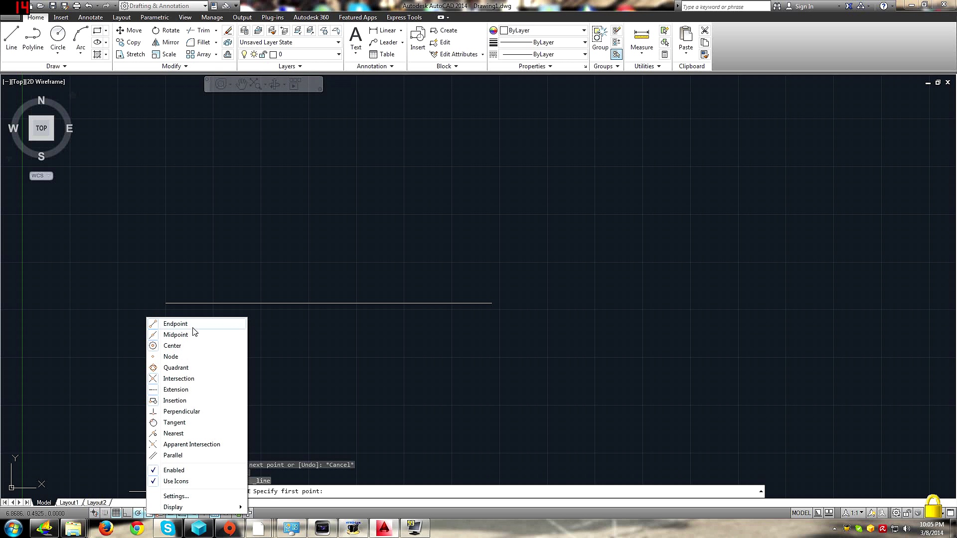Select Midpoint from the snap menu
The height and width of the screenshot is (538, 957).
[x=175, y=334]
